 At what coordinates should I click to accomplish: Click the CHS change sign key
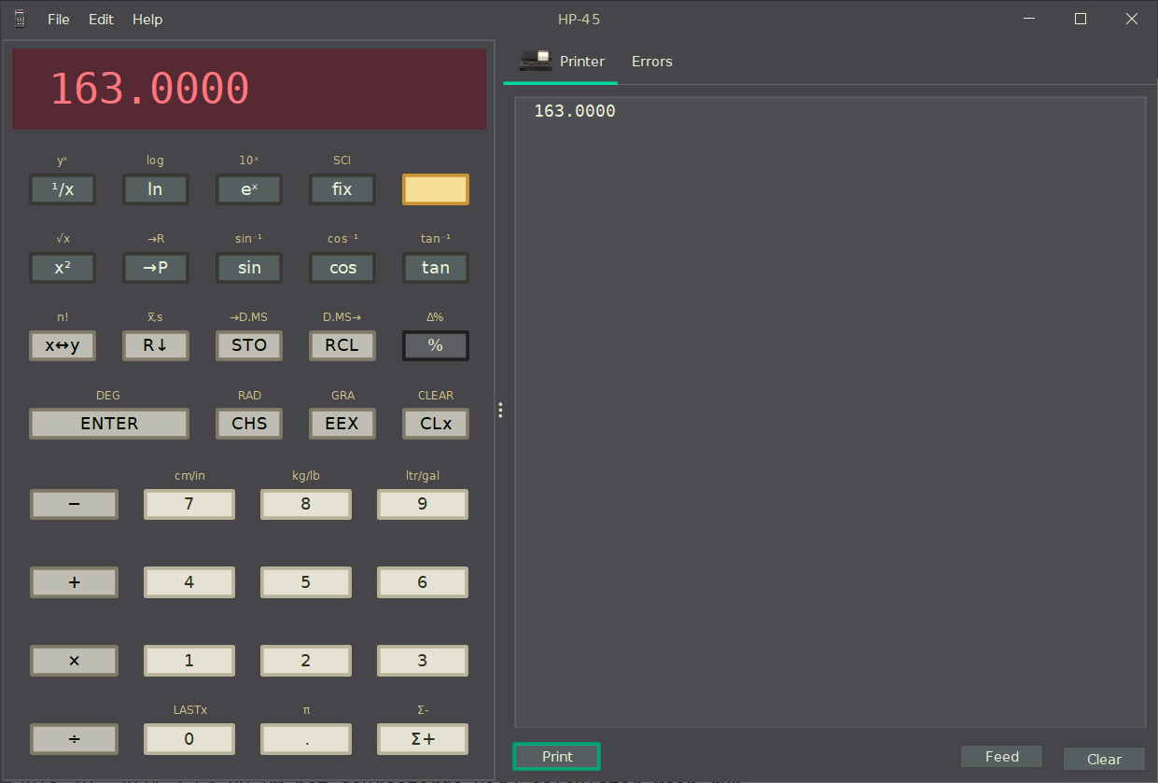(249, 424)
